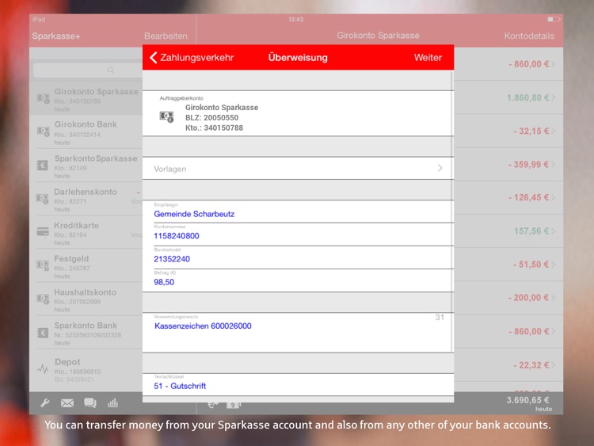Open transaction 1.860,80 €
Screen dimensions: 594x446
coord(508,97)
